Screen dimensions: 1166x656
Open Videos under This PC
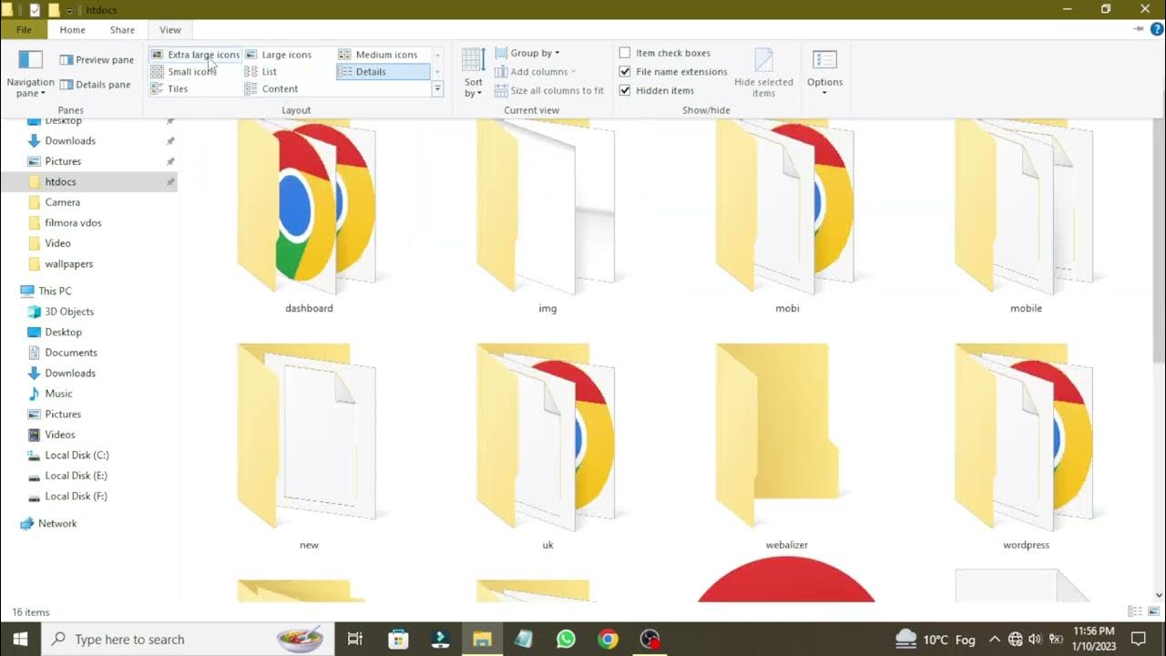tap(60, 435)
